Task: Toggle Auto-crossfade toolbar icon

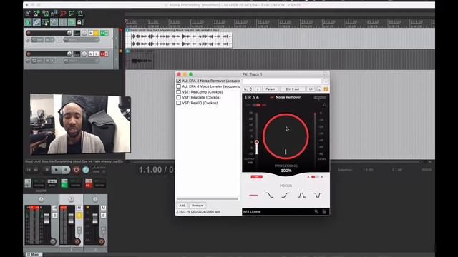Action: tap(28, 22)
